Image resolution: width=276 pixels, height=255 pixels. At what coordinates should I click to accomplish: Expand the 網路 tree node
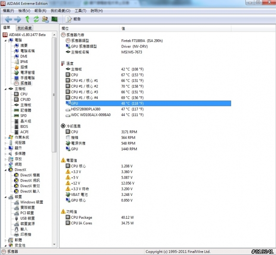coord(6,165)
